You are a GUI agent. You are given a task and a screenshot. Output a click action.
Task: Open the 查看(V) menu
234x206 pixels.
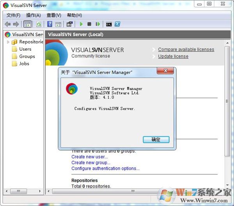tap(54, 15)
